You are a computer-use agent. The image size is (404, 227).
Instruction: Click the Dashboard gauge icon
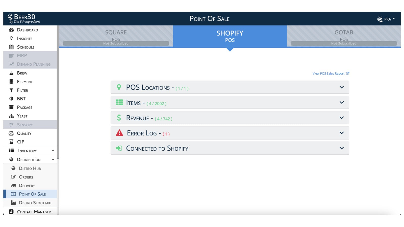pos(11,30)
